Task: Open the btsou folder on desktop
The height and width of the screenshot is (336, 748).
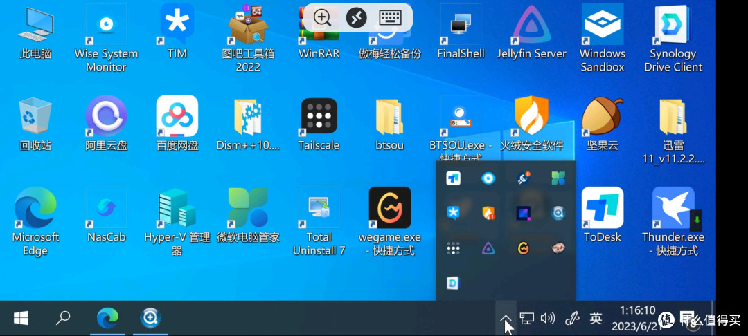Action: [x=390, y=124]
